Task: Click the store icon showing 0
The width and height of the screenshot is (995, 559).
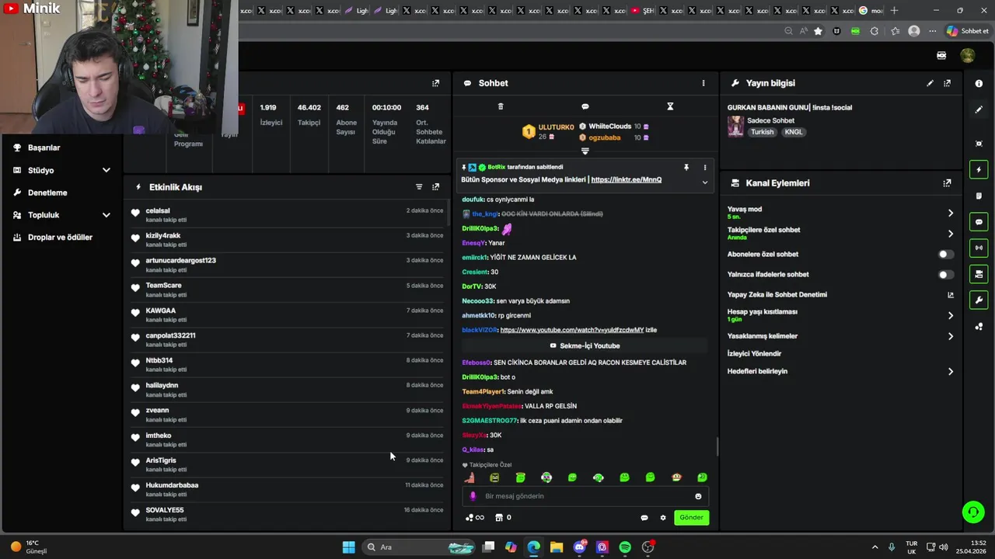Action: [503, 518]
